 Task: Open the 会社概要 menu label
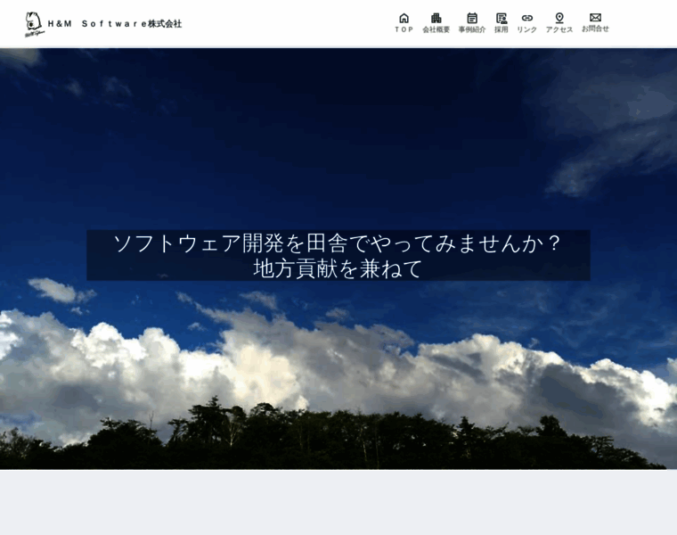436,29
